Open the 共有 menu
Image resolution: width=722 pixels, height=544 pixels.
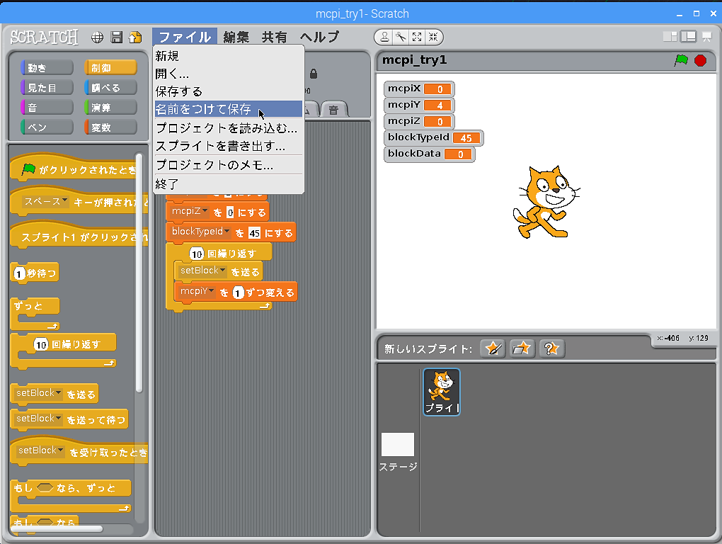275,37
